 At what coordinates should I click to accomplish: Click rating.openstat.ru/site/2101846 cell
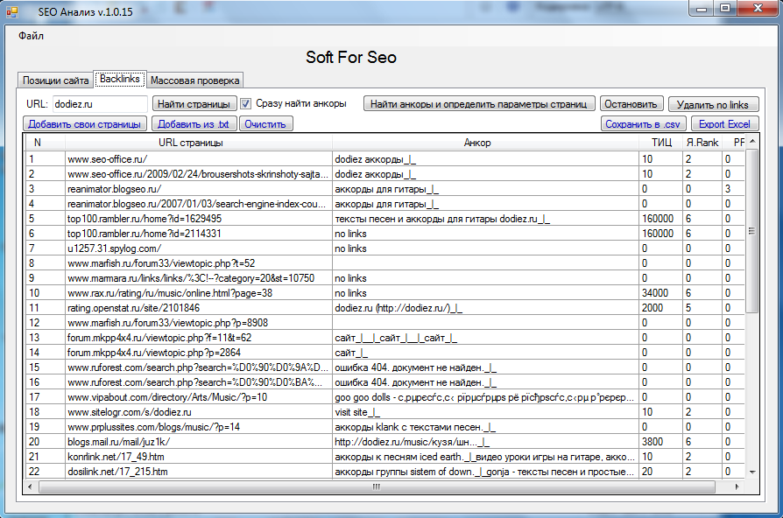[199, 308]
